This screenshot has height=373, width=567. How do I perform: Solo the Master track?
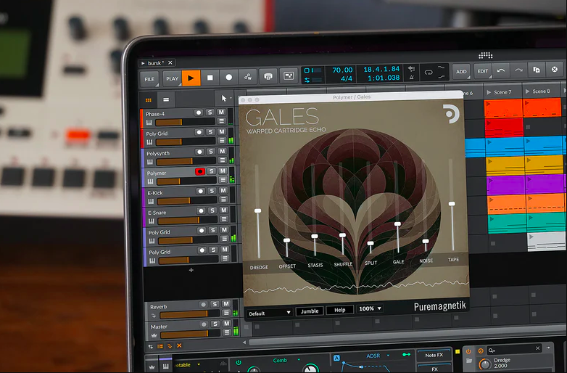click(x=215, y=324)
